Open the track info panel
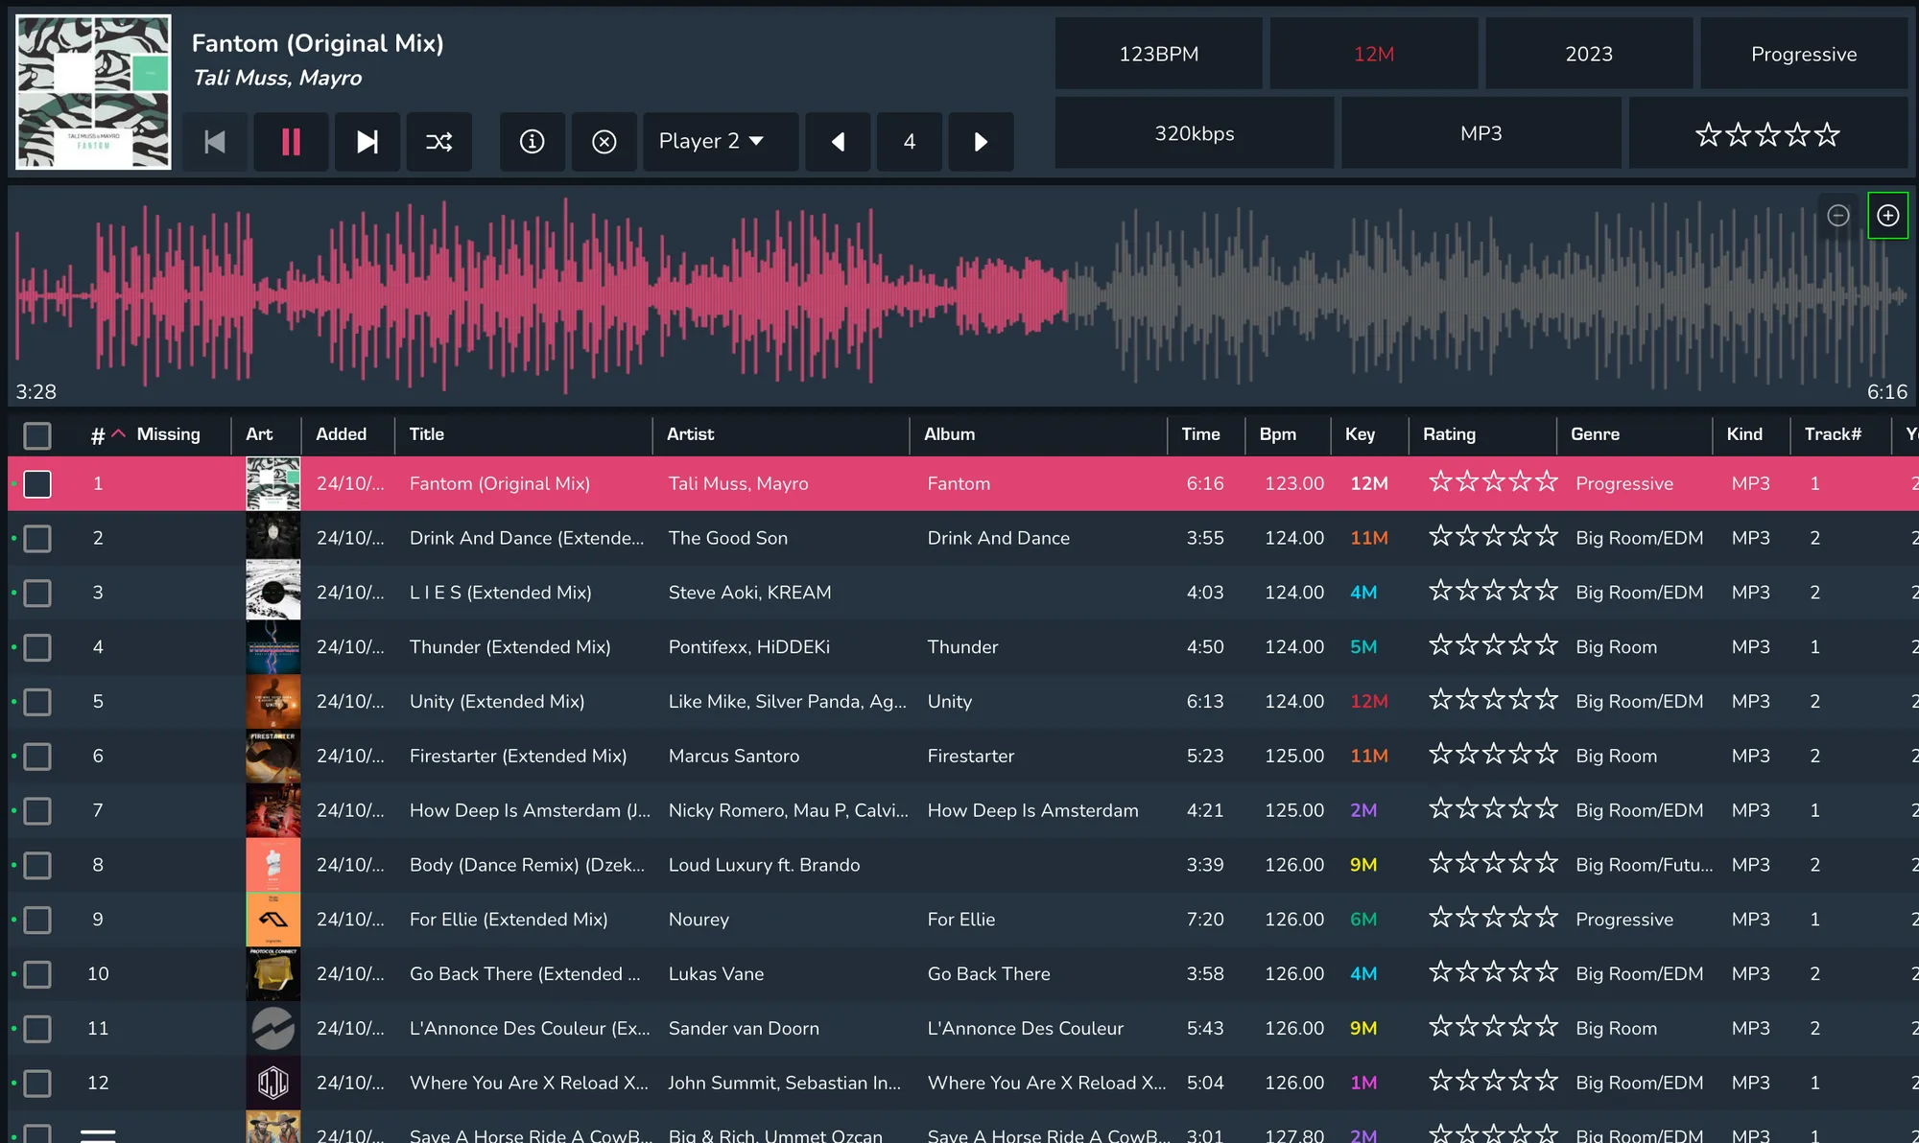1919x1143 pixels. pos(533,142)
